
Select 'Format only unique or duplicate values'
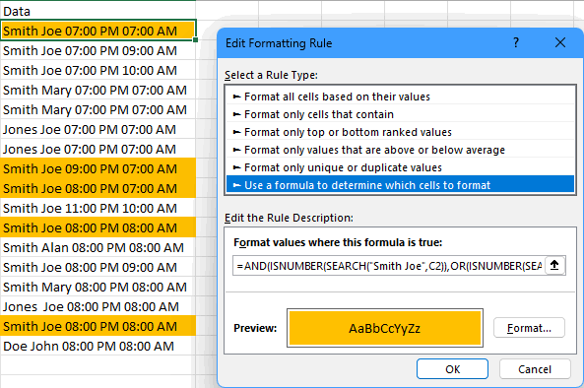point(401,167)
